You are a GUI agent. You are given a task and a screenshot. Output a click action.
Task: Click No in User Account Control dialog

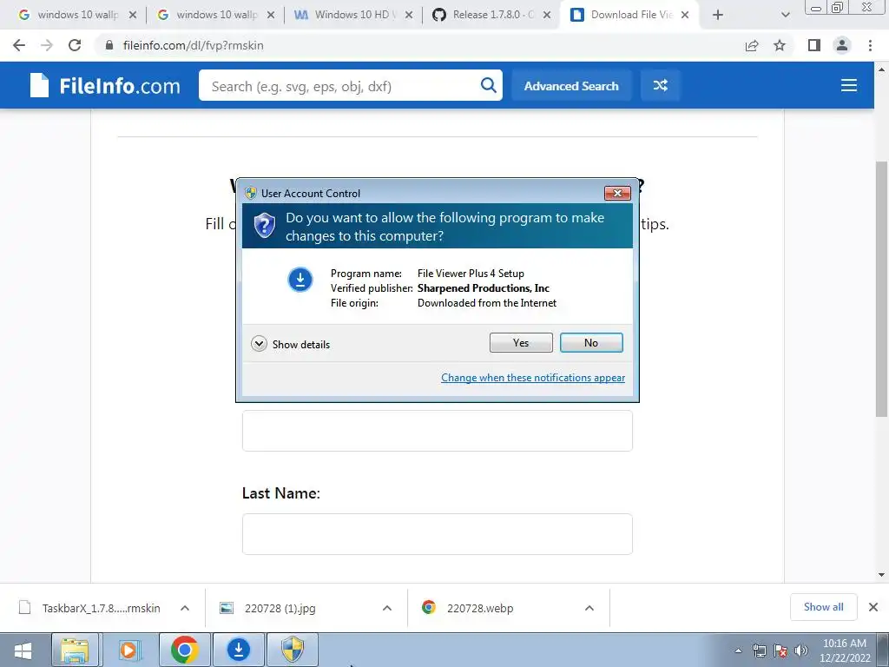[x=590, y=342]
